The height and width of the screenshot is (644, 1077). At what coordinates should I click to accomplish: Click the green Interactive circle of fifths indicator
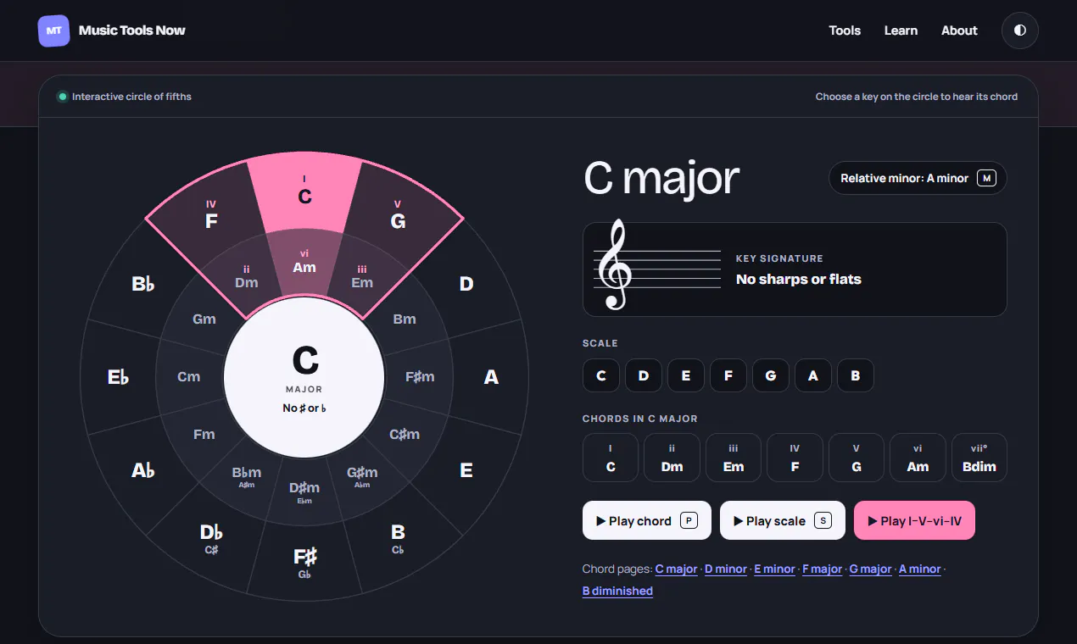coord(62,97)
